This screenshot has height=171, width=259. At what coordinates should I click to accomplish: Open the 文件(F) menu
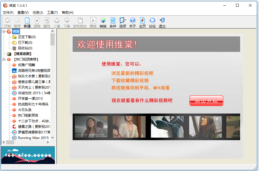pos(8,12)
